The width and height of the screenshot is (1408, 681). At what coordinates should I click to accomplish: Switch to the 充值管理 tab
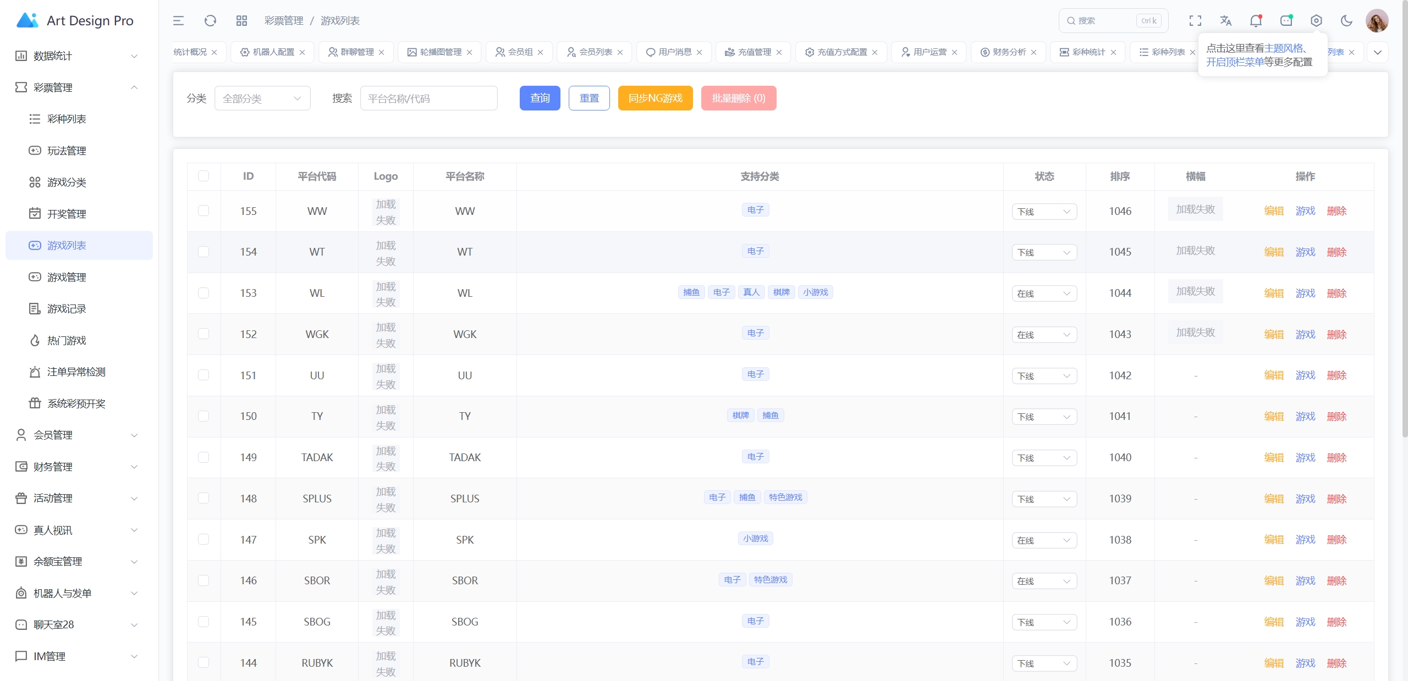click(754, 52)
